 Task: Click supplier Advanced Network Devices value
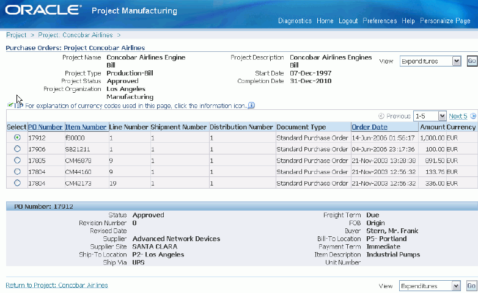[176, 239]
